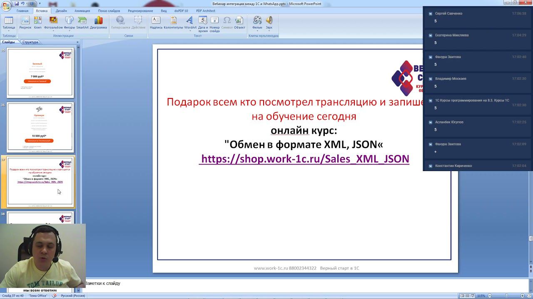Switch to Slide Sorter view
This screenshot has width=533, height=299.
click(468, 296)
